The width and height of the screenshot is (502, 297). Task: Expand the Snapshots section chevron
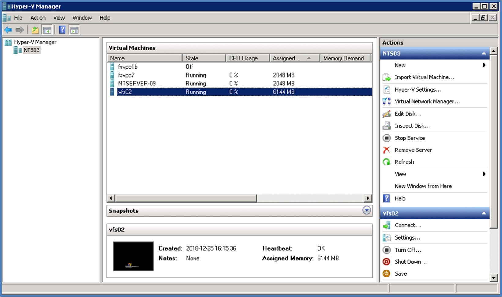point(366,211)
